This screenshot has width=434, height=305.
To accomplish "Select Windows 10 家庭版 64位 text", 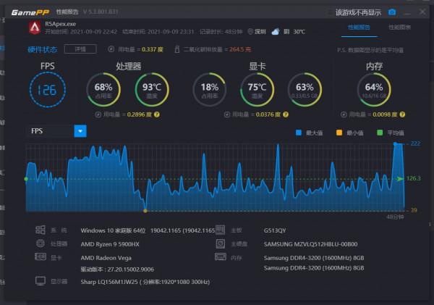I will 113,230.
